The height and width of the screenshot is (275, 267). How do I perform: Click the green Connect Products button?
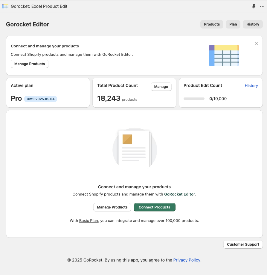tap(154, 207)
